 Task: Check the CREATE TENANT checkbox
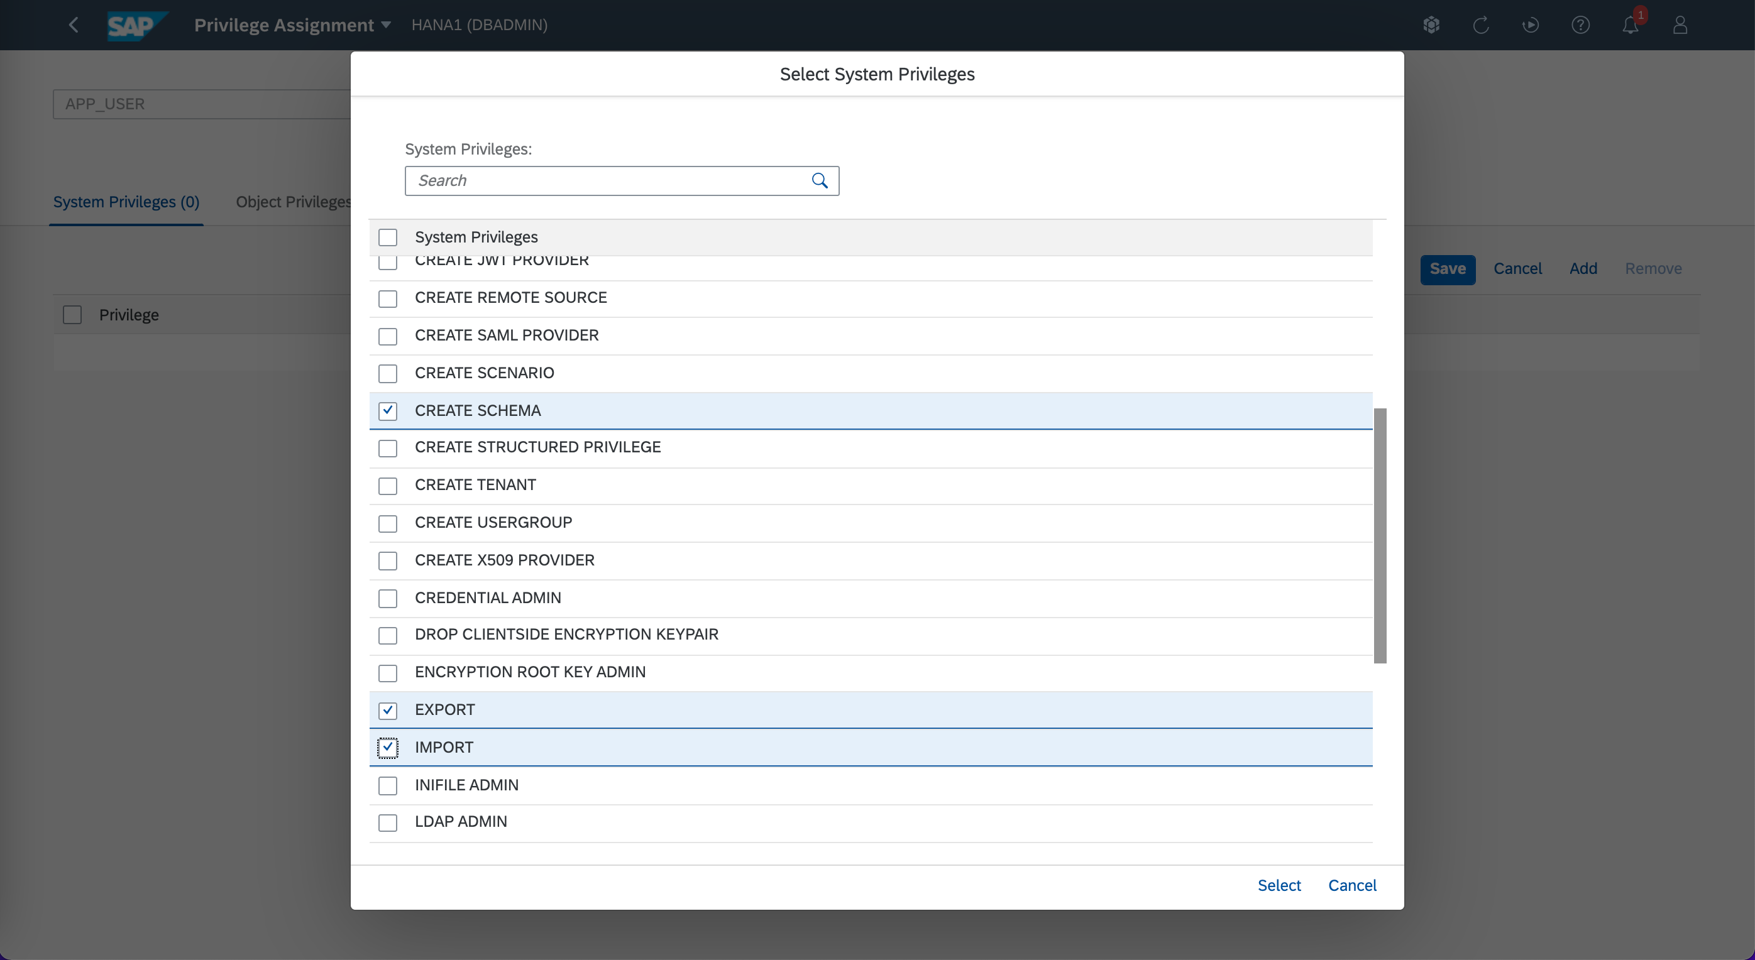[388, 486]
